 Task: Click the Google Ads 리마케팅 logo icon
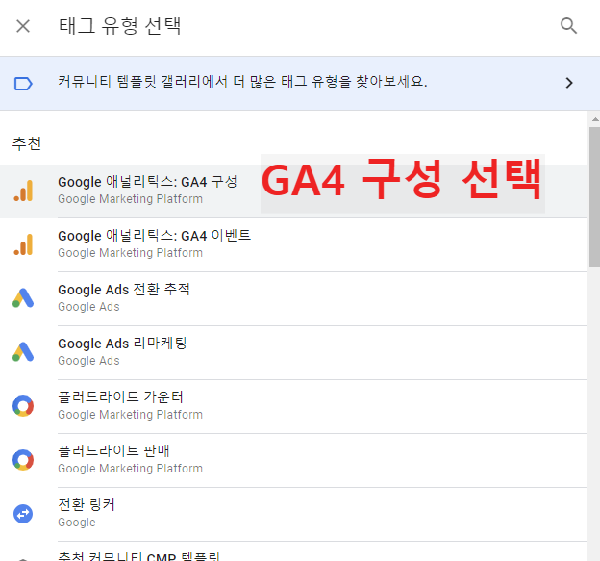[23, 352]
